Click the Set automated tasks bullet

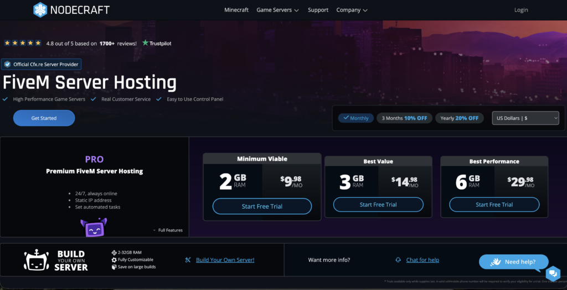point(97,207)
